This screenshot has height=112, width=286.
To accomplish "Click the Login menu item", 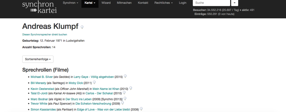I will tap(182, 3).
